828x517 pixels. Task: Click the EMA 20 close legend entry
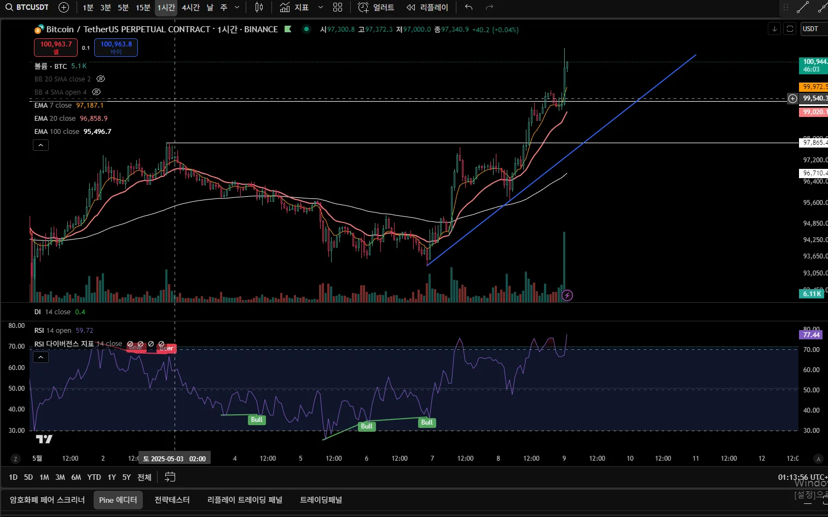point(71,119)
